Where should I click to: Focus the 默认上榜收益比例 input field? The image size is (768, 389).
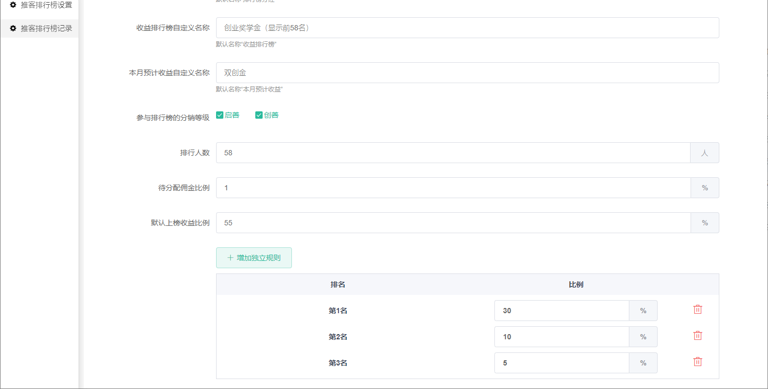point(453,223)
